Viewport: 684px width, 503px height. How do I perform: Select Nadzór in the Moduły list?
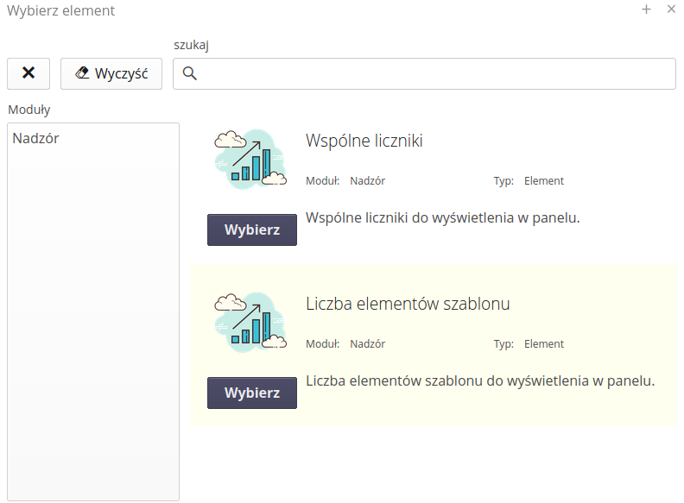35,138
